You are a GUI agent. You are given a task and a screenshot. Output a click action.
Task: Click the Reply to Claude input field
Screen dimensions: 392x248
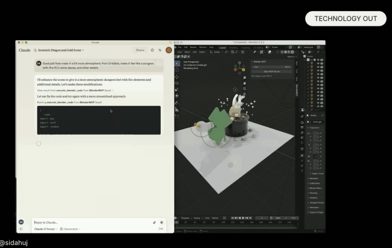[92, 222]
